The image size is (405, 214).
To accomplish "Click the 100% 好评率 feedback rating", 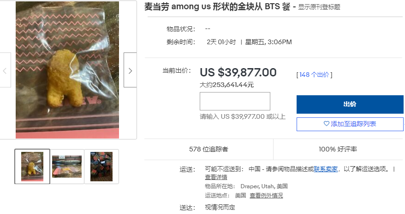I will [x=338, y=149].
